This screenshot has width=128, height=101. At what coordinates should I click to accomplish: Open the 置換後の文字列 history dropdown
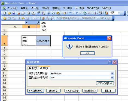pos(112,78)
